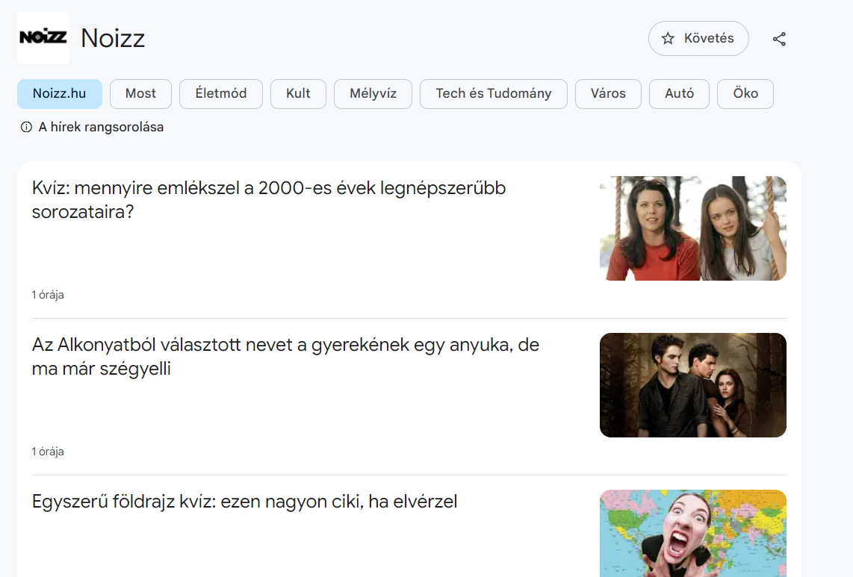Switch to the Öko tab

click(x=745, y=94)
